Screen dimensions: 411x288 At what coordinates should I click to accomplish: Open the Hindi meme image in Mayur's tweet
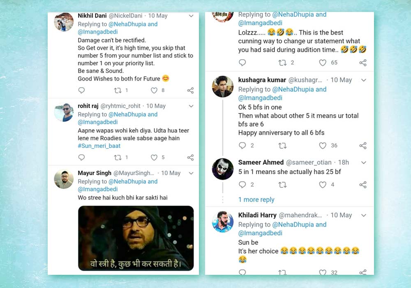tap(136, 238)
